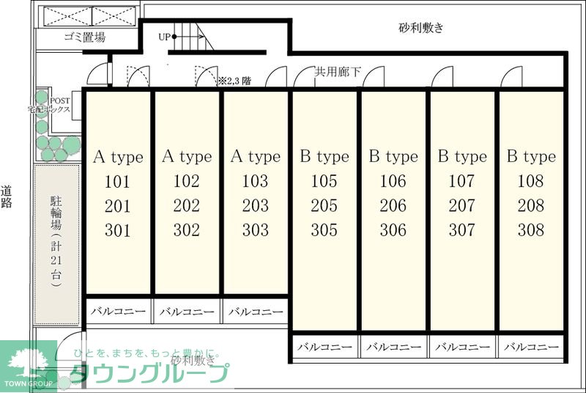Click the バルコニー label below unit 303
The height and width of the screenshot is (393, 586).
256,311
